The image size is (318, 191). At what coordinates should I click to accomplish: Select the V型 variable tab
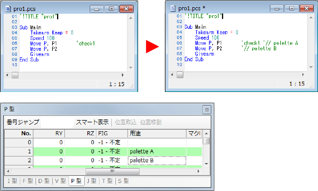click(x=61, y=181)
